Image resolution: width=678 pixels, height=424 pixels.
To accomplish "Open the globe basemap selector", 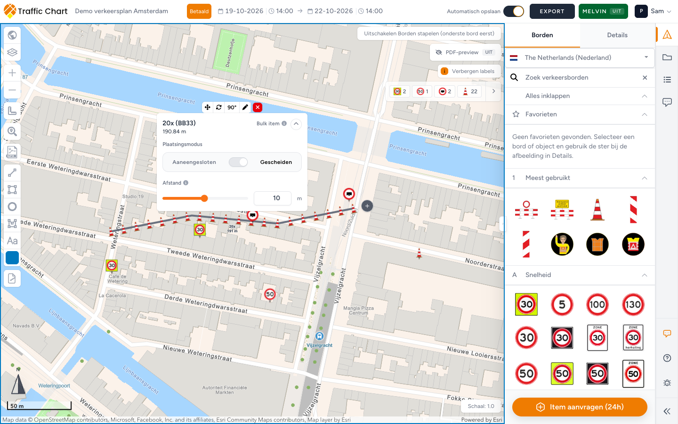I will [12, 35].
